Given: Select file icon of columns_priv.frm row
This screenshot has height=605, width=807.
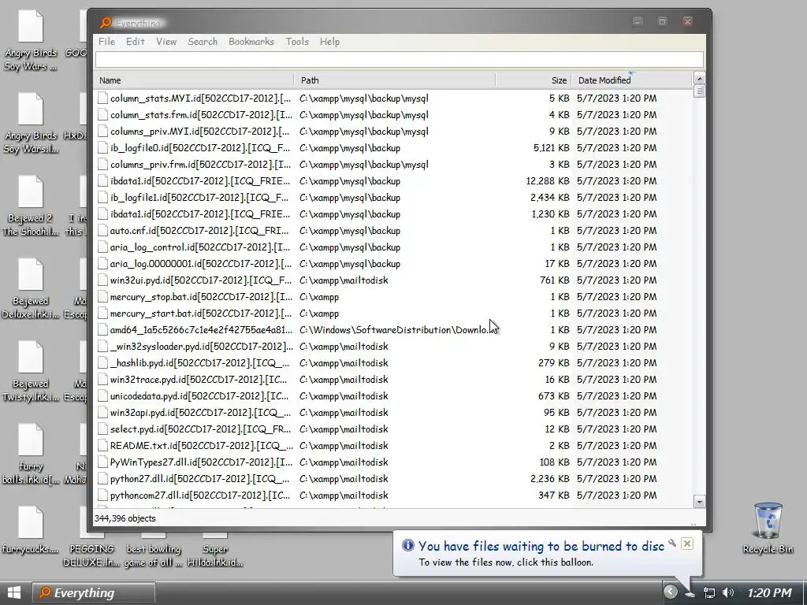Looking at the screenshot, I should [102, 165].
